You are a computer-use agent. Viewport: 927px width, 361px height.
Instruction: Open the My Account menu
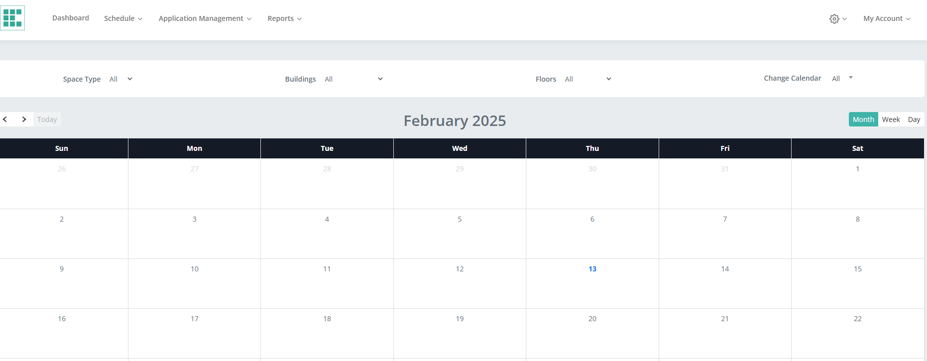[887, 18]
